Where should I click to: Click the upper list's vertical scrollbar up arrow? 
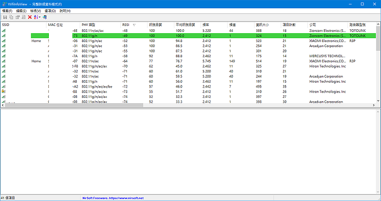(x=378, y=24)
